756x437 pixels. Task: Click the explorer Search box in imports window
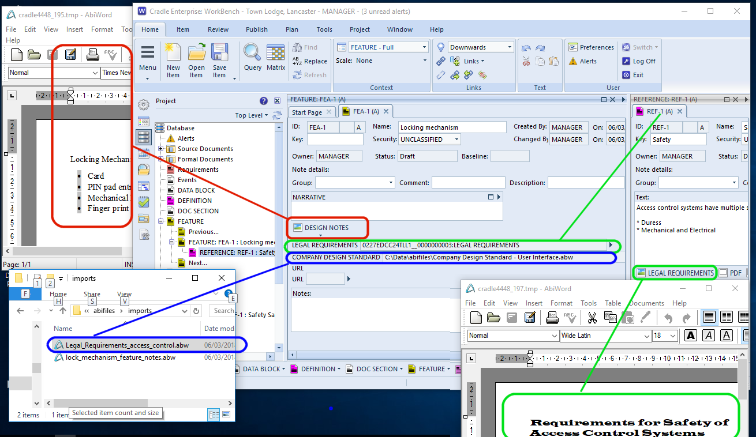click(223, 311)
